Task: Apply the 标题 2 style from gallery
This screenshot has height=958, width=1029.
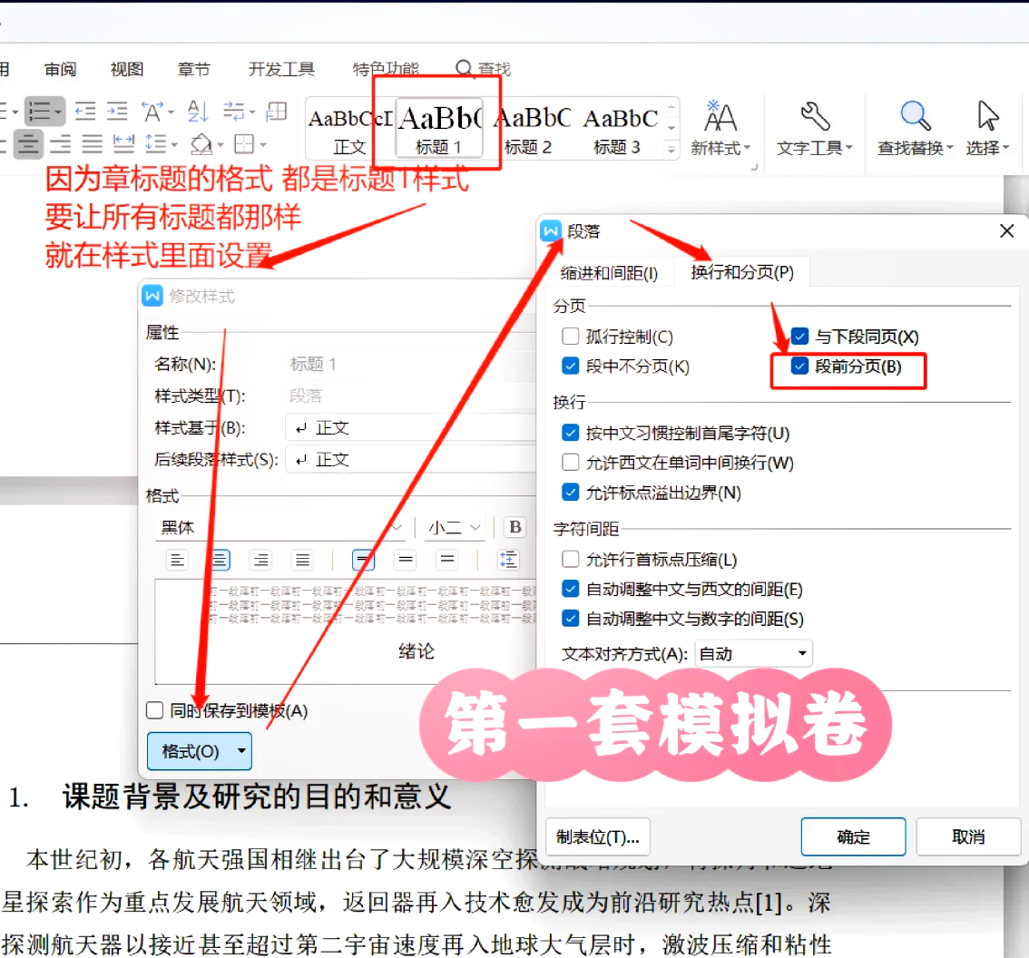Action: pyautogui.click(x=529, y=129)
